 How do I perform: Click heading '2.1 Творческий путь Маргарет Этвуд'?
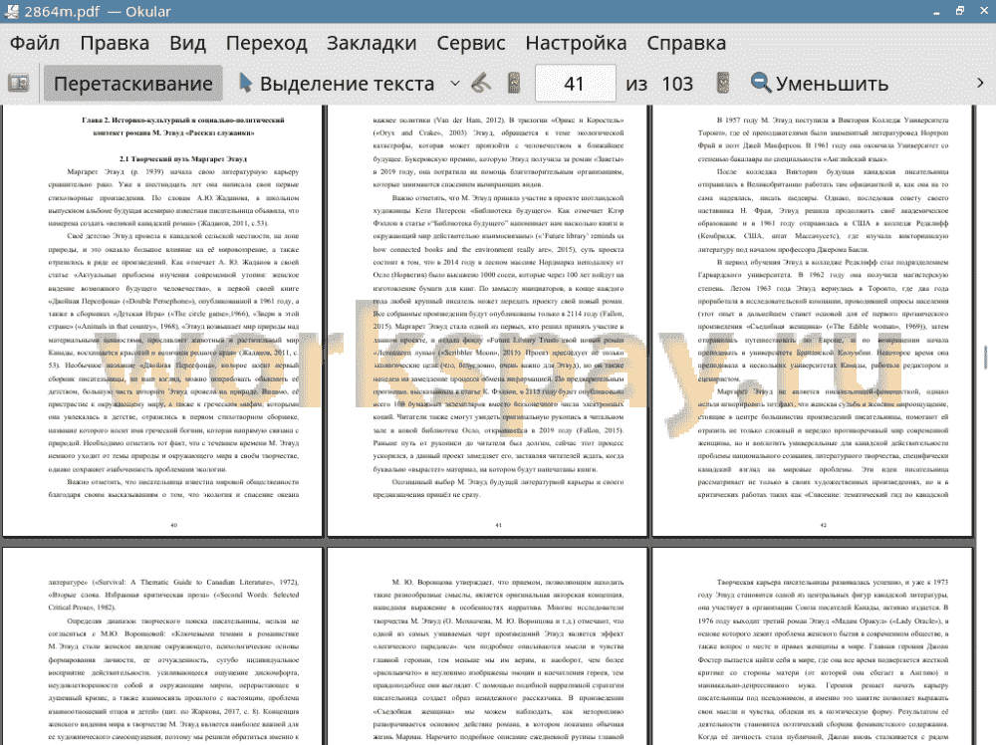point(183,158)
